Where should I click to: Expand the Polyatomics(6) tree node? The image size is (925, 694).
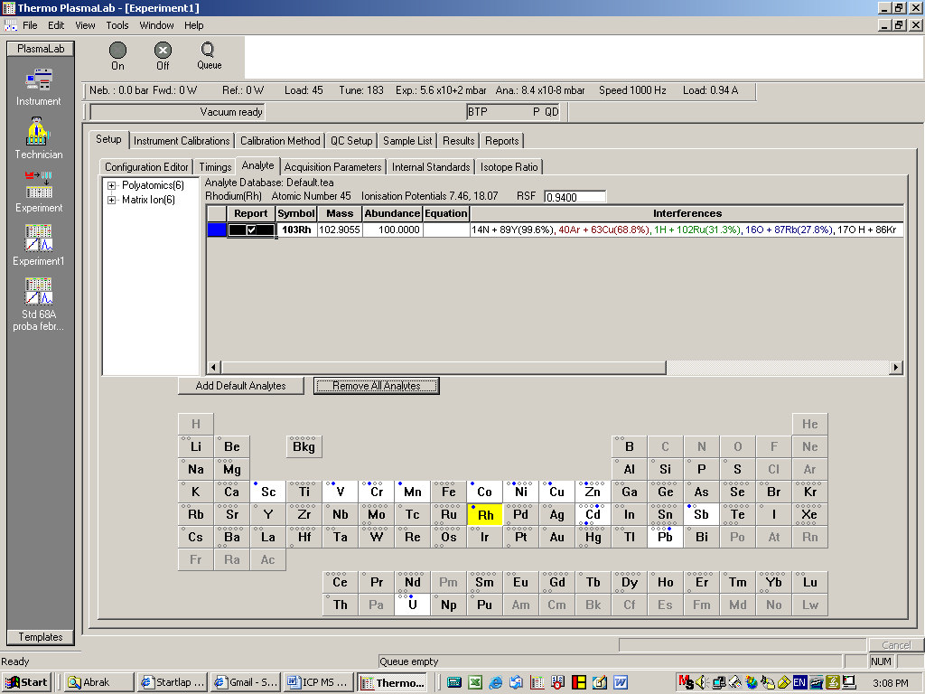pyautogui.click(x=111, y=185)
